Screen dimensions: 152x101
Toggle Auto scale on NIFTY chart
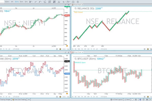[x=64, y=49]
